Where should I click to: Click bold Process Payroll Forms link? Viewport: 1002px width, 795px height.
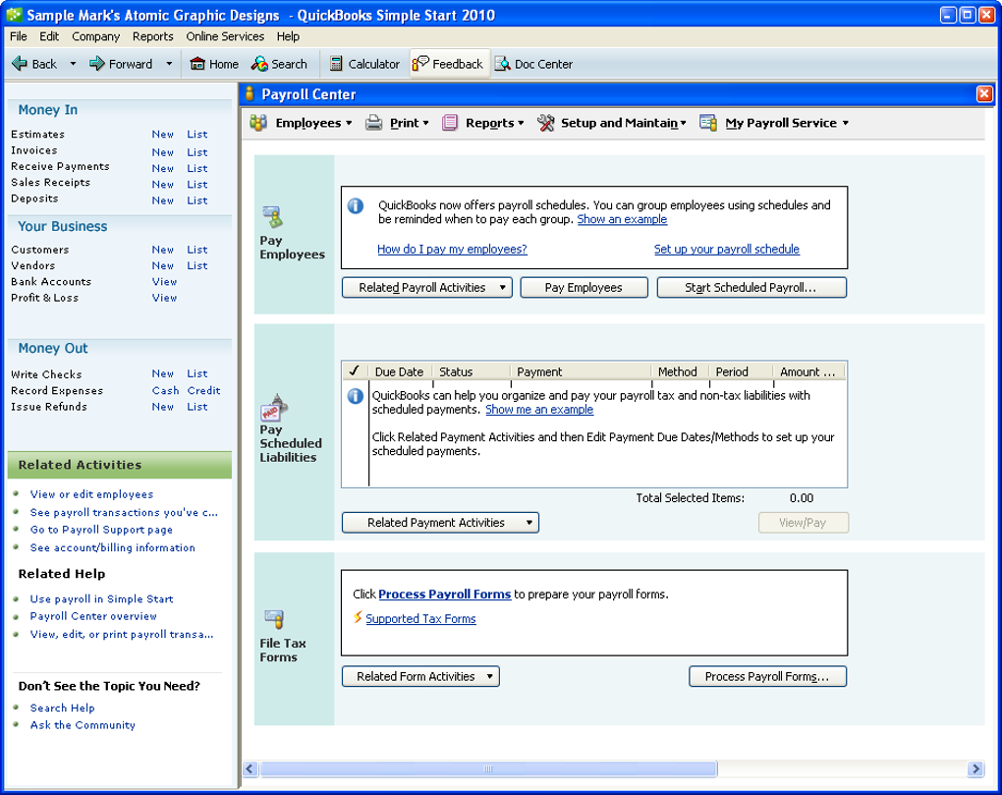tap(445, 595)
